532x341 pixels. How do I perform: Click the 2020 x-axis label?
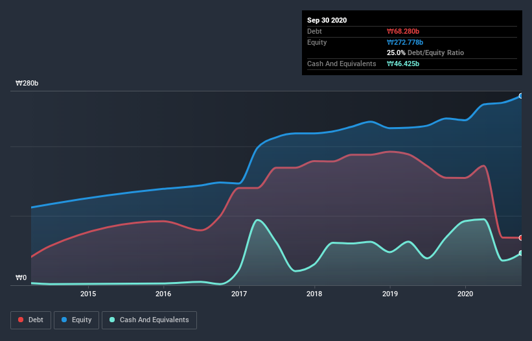click(x=465, y=294)
